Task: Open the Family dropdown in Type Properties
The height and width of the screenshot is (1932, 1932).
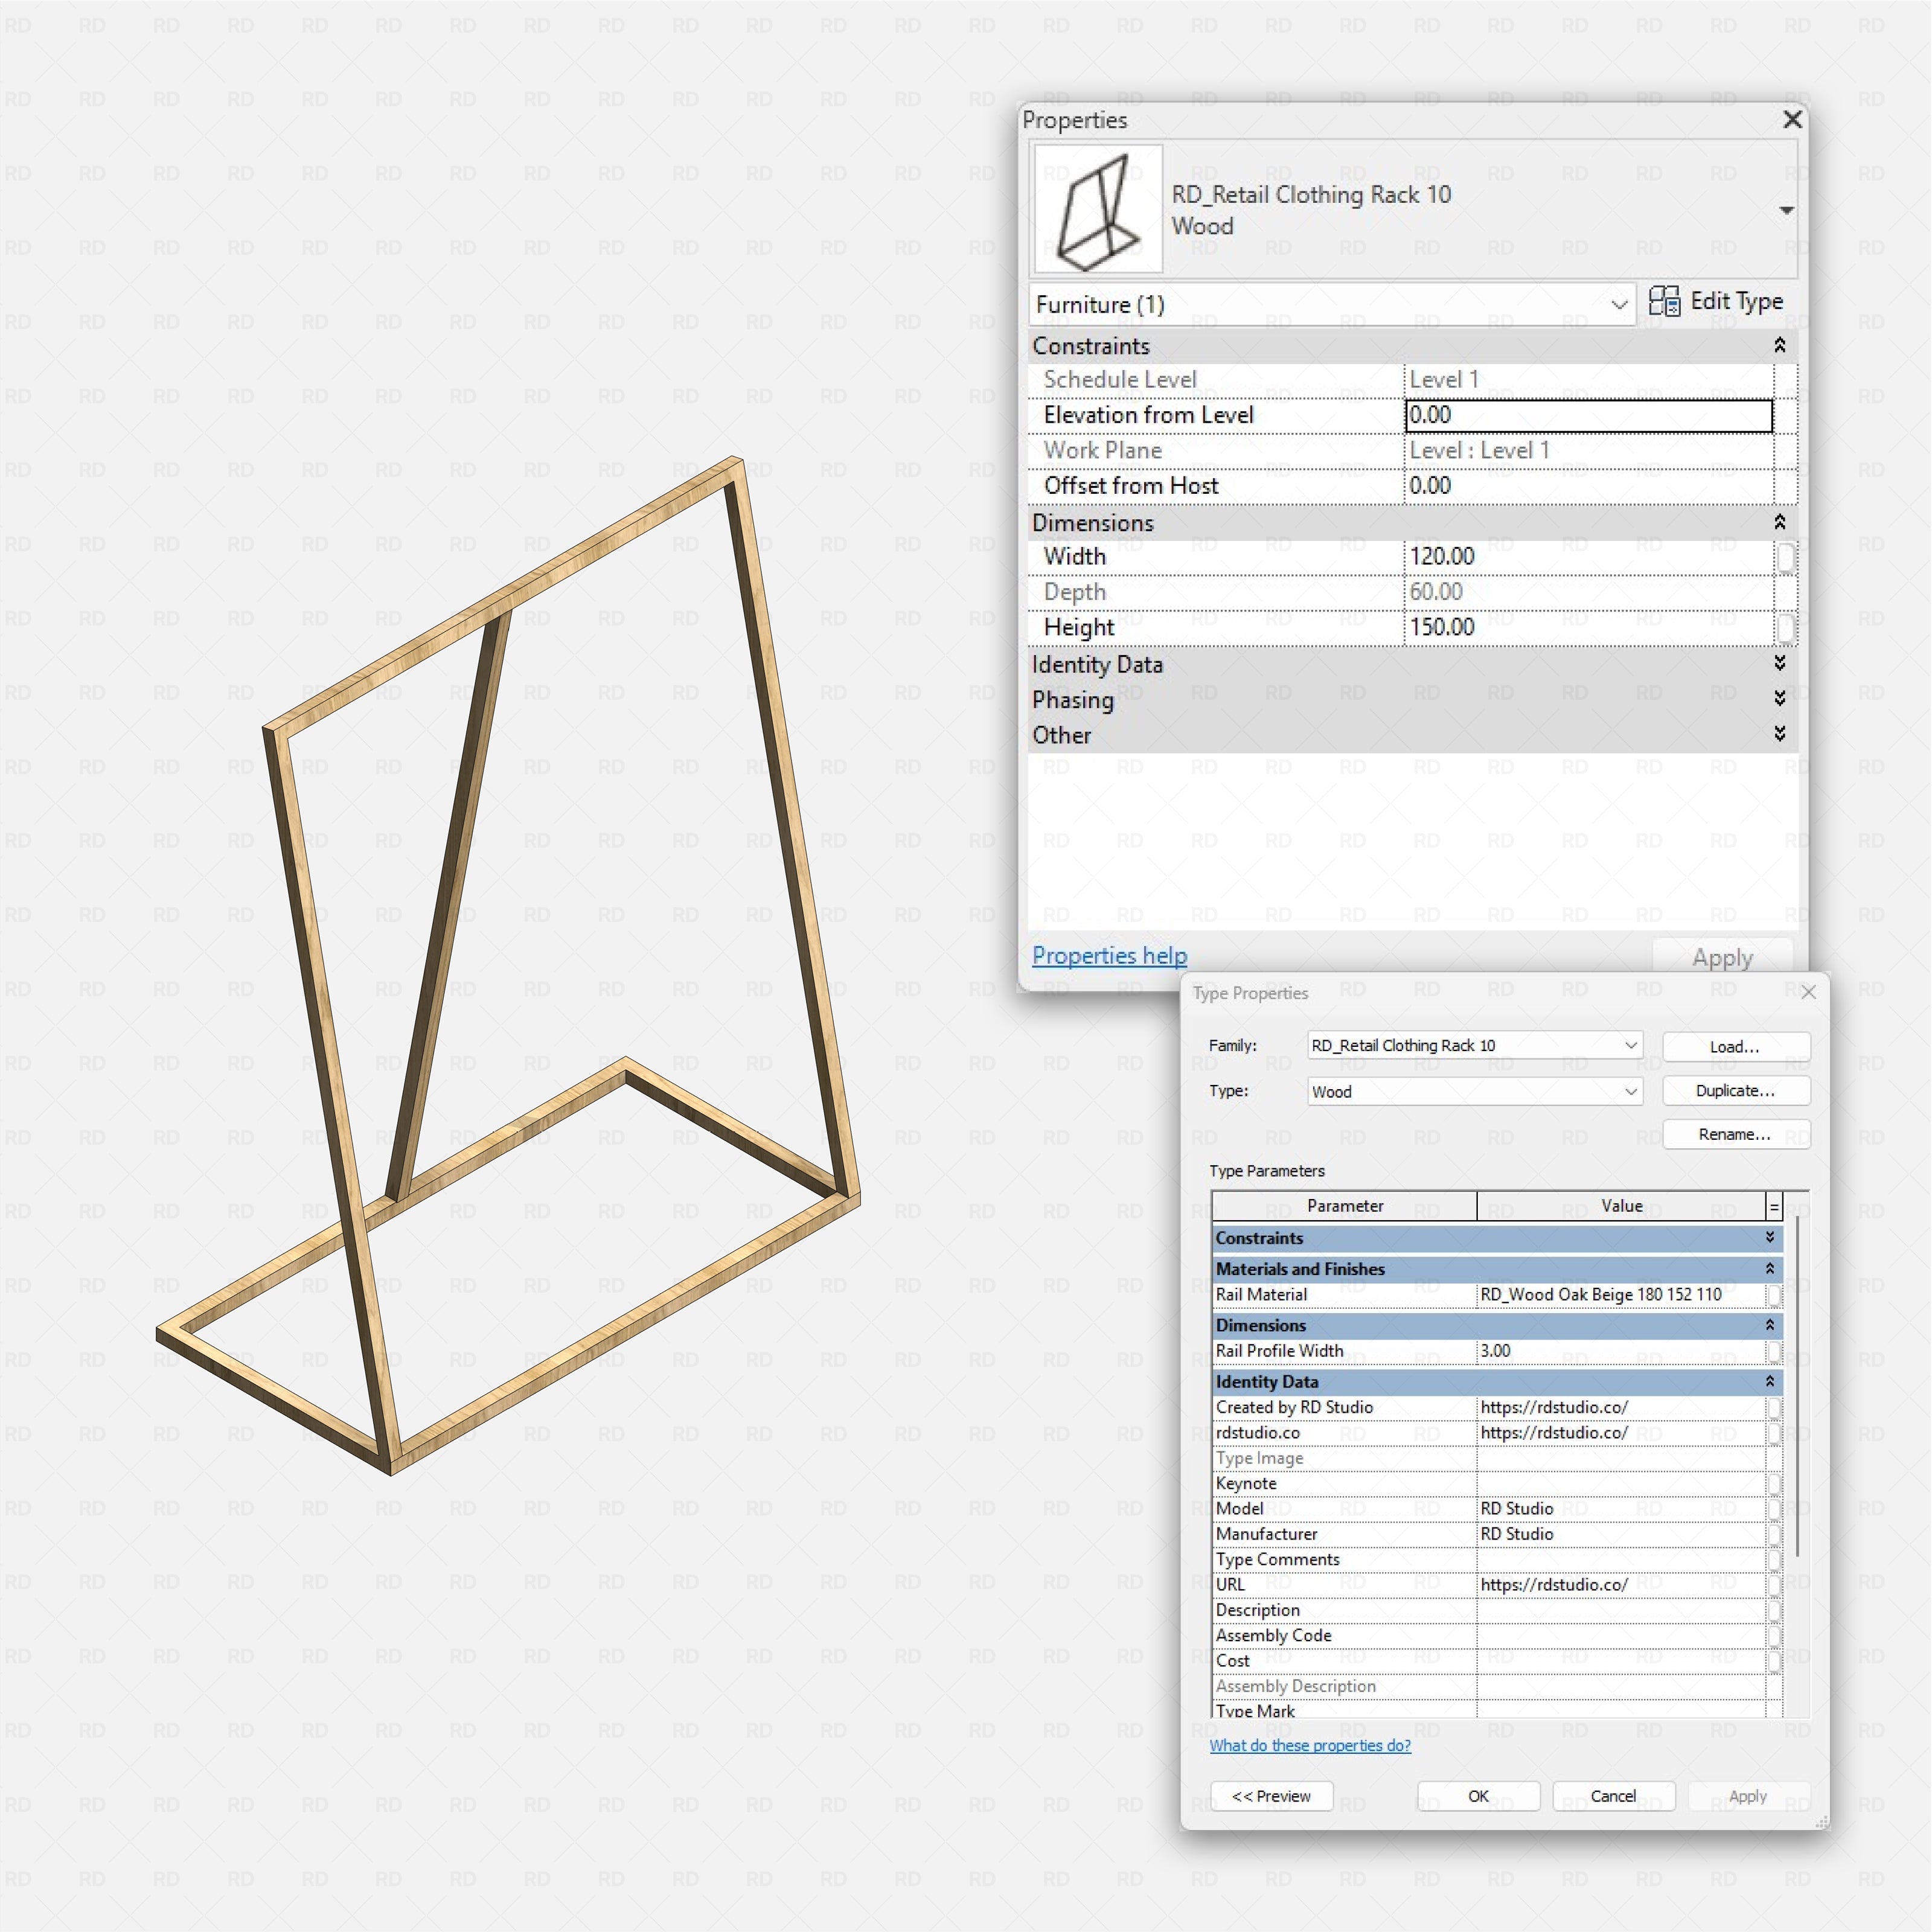Action: (x=1475, y=1045)
